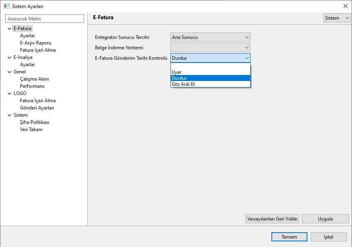Click the Sistem Ayarları window title icon

6,6
